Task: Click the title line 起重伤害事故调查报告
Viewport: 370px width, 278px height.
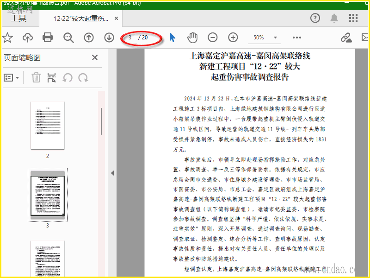Action: click(250, 77)
